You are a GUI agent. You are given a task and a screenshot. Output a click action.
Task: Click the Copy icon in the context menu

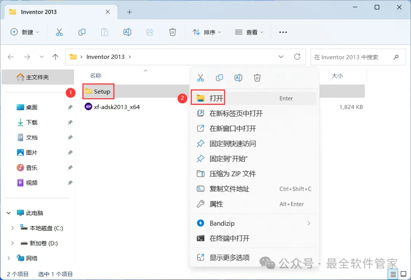tap(220, 78)
